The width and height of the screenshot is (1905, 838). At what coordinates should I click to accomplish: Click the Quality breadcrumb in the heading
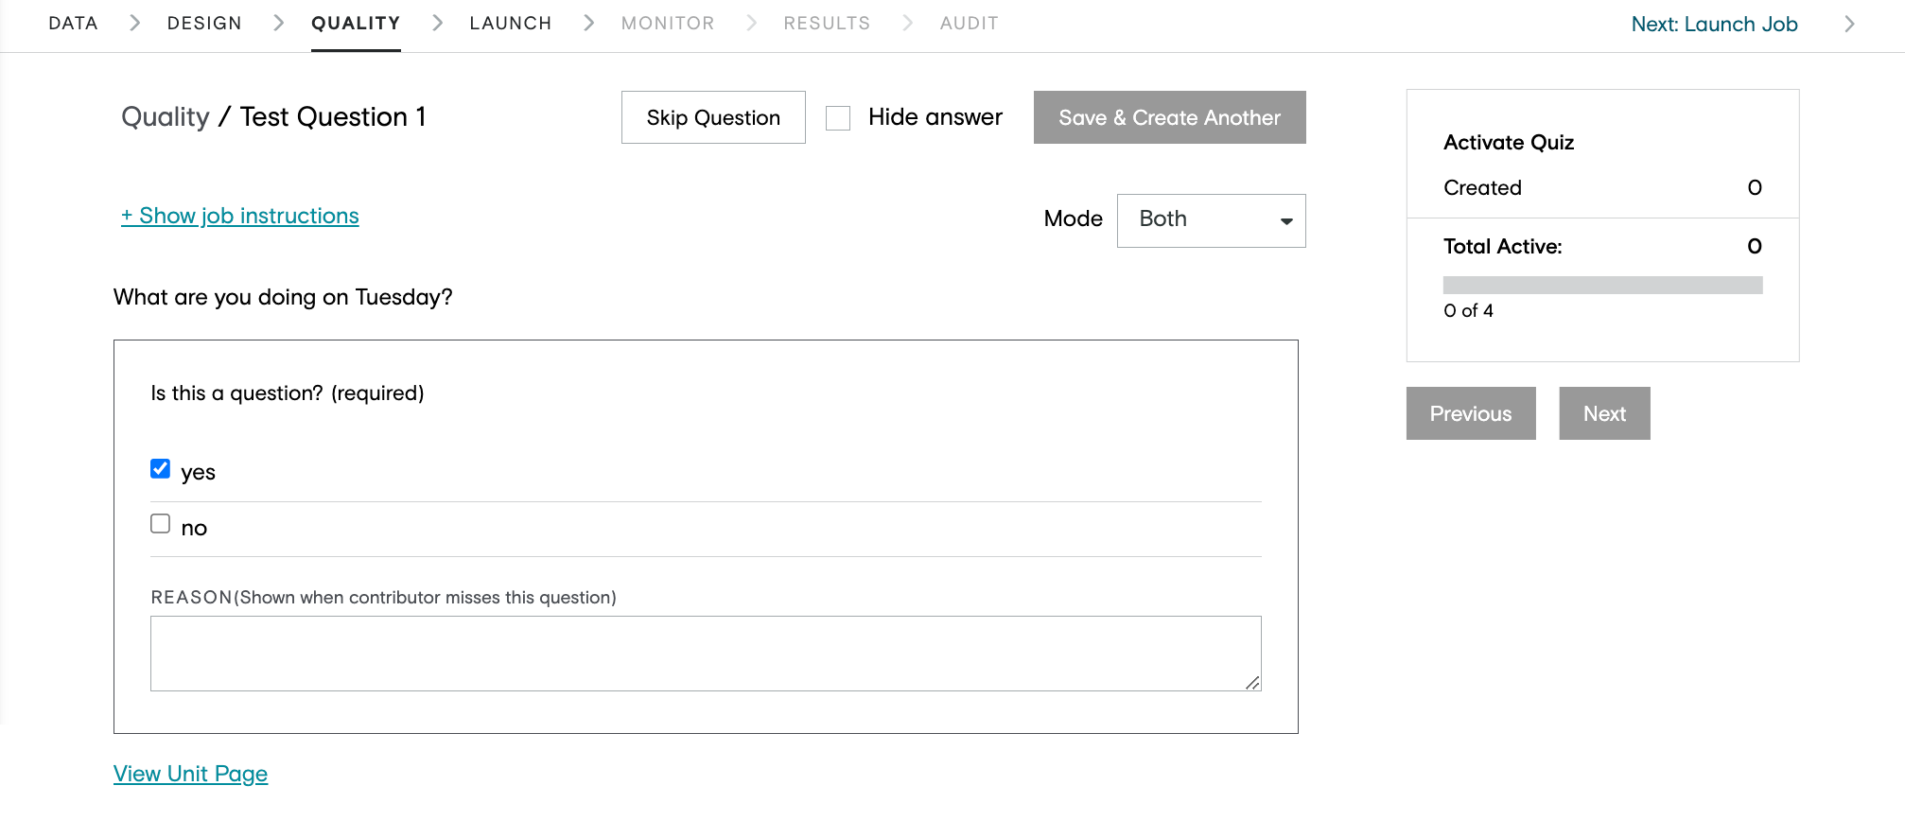pos(166,117)
